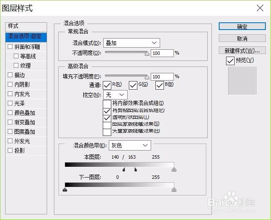
Task: Open the 挖空 dropdown showing 无
Action: click(x=115, y=95)
